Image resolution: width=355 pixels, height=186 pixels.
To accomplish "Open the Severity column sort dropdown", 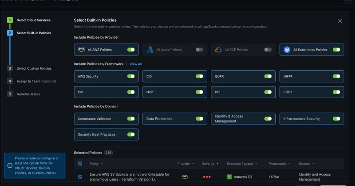I will coord(217,163).
